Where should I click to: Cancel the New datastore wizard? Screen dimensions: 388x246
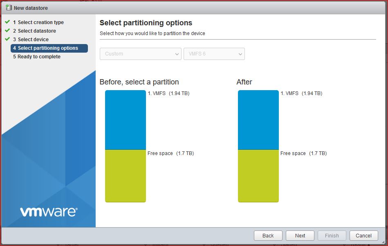click(364, 236)
